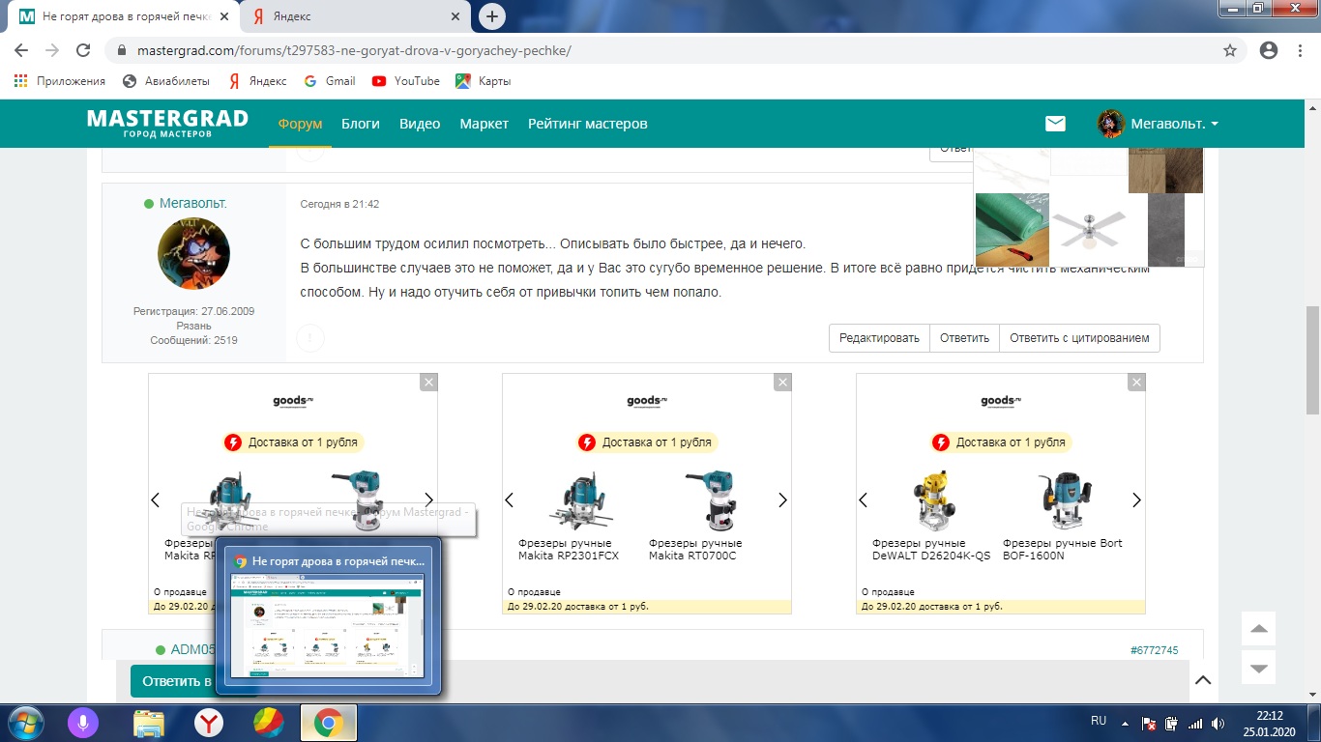The height and width of the screenshot is (742, 1321).
Task: Open Yandex Browser from taskbar
Action: coord(208,723)
